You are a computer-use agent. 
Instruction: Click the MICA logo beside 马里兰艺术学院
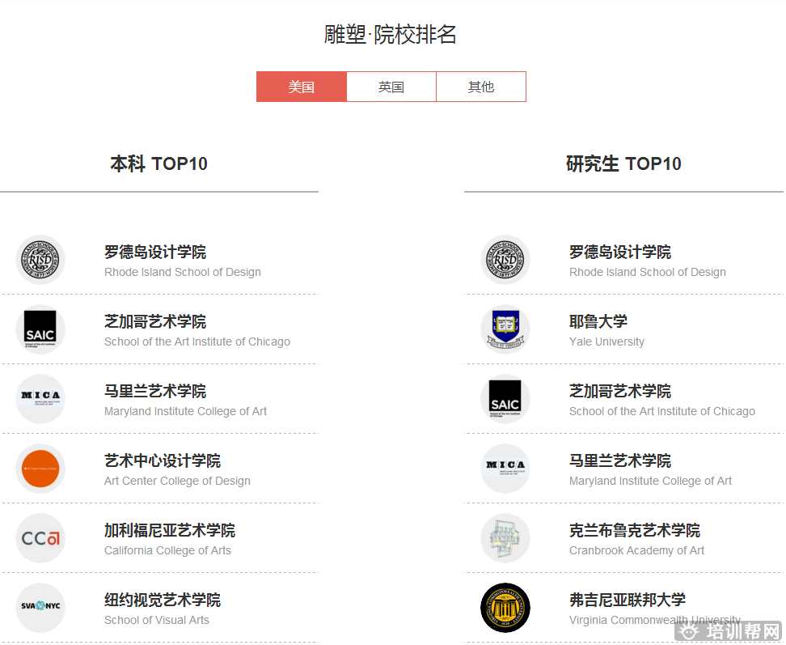click(x=40, y=399)
